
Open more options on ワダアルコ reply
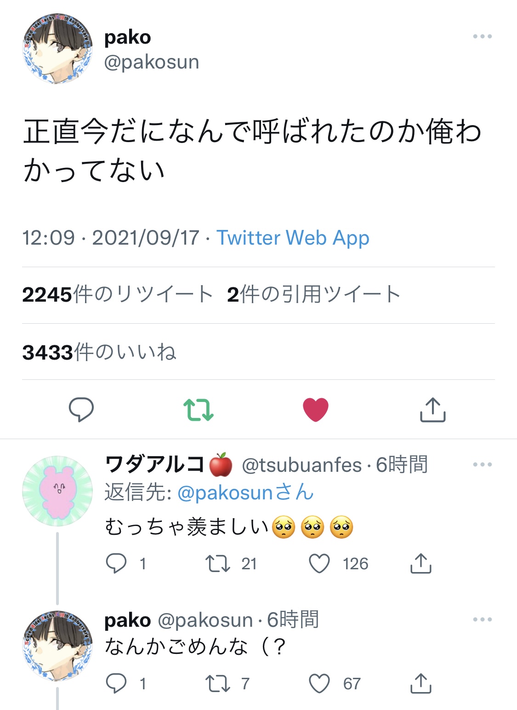pos(482,464)
